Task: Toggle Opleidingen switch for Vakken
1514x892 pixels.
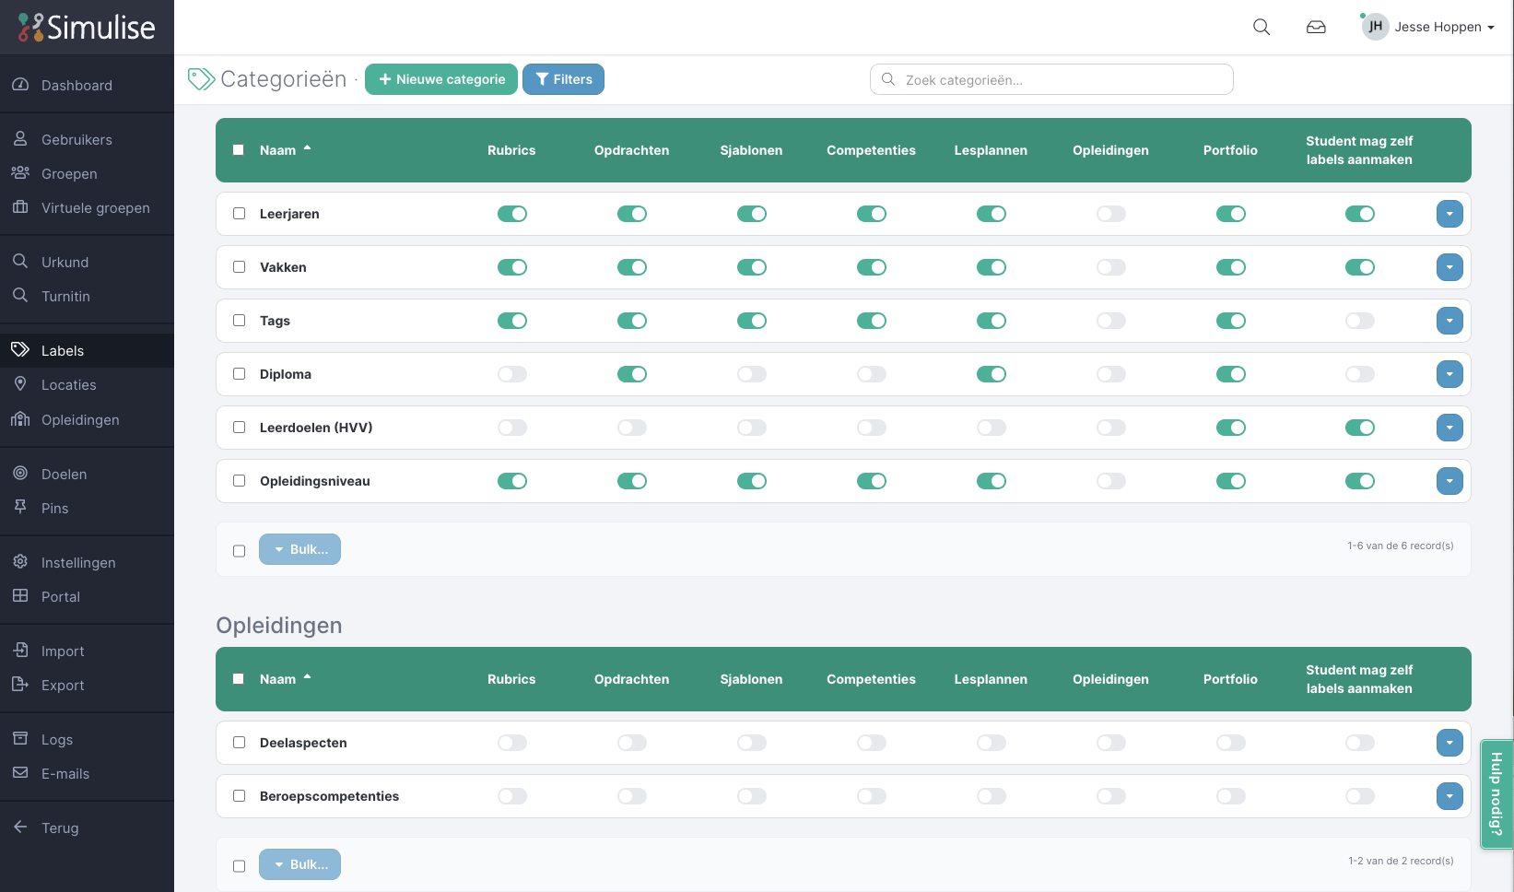Action: coord(1111,267)
